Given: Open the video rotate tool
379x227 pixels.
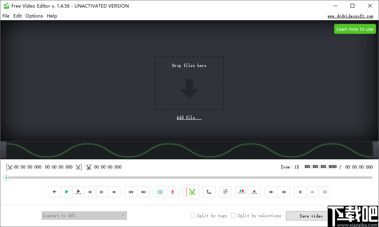Looking at the screenshot, I should (x=209, y=192).
